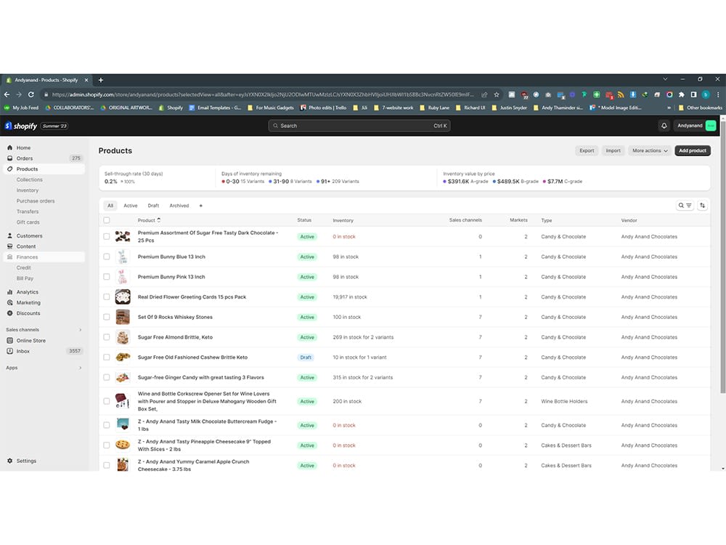This screenshot has height=545, width=726.
Task: Expand the Apps section
Action: [80, 368]
